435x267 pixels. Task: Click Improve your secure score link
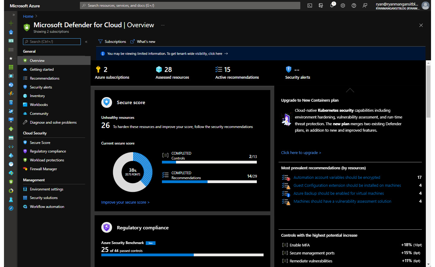pyautogui.click(x=126, y=202)
